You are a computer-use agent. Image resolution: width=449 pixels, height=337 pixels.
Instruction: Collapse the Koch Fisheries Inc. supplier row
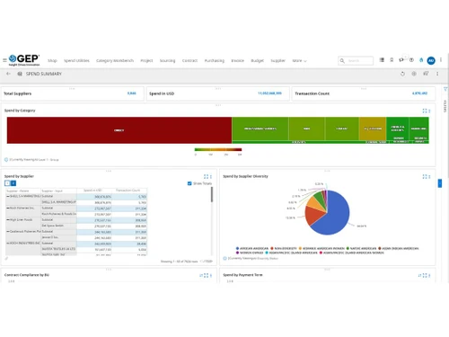pyautogui.click(x=8, y=208)
